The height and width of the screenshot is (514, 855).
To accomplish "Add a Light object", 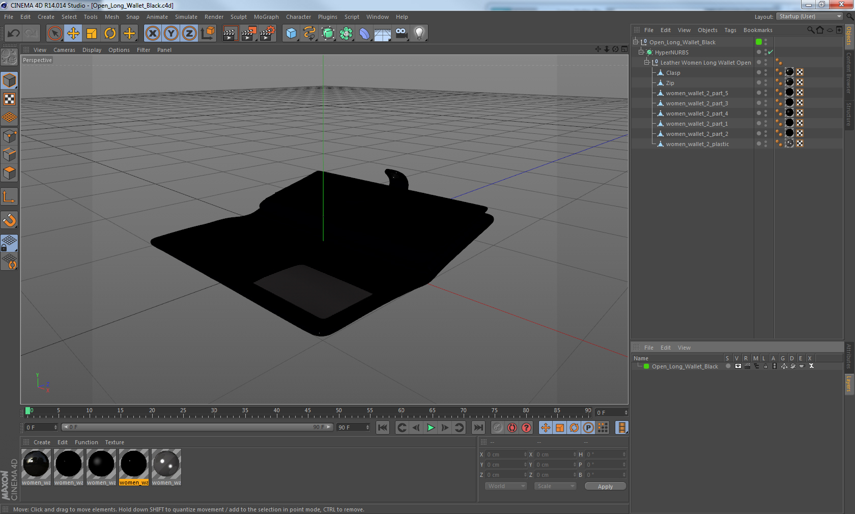I will tap(419, 34).
